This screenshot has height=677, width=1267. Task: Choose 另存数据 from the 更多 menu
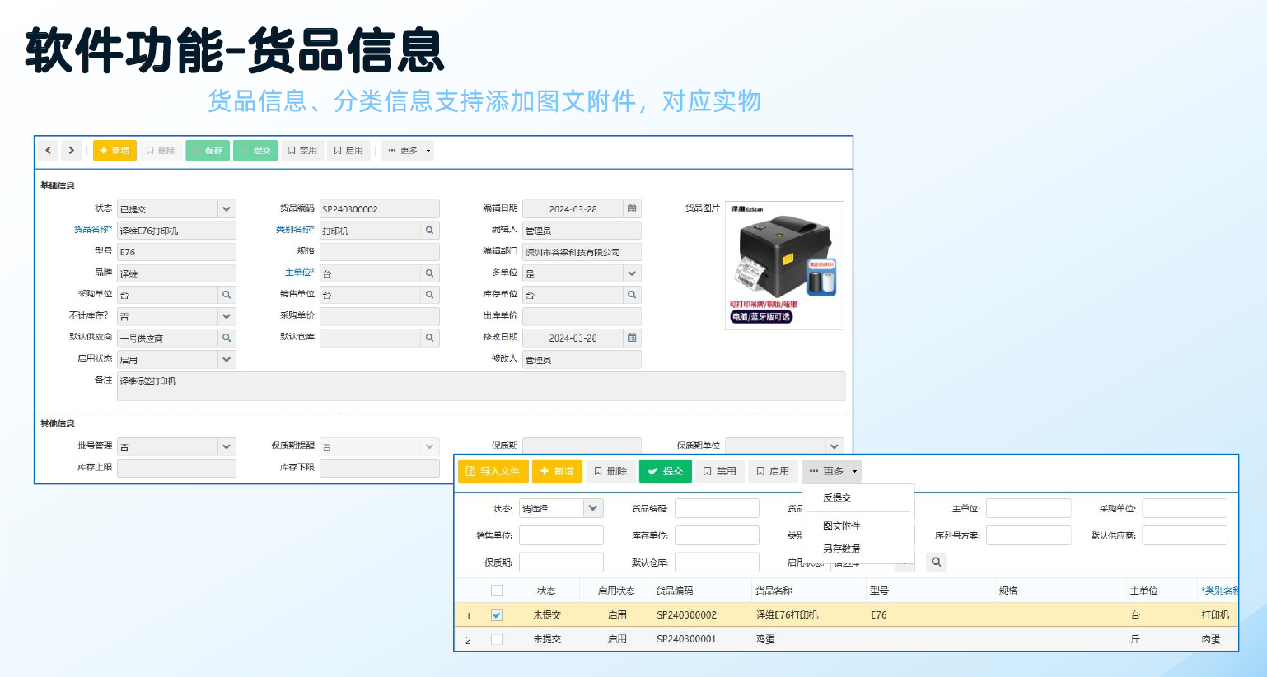(841, 549)
